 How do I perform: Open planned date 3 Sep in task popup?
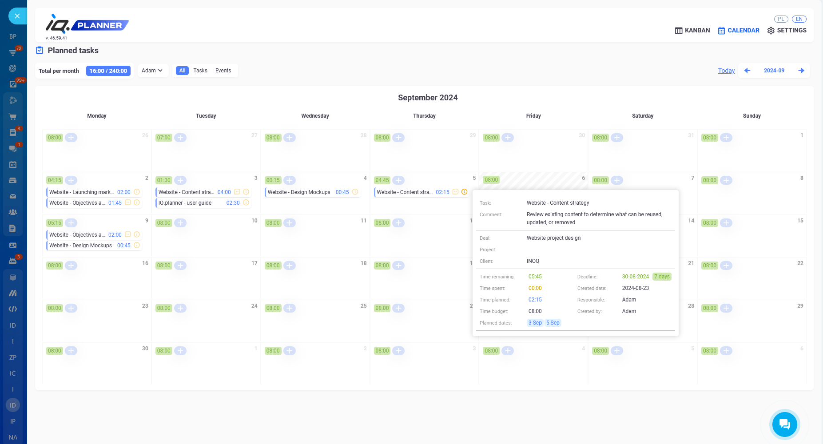coord(535,323)
